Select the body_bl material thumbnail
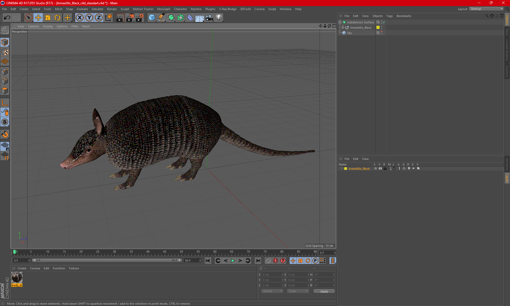The image size is (510, 306). click(x=17, y=278)
